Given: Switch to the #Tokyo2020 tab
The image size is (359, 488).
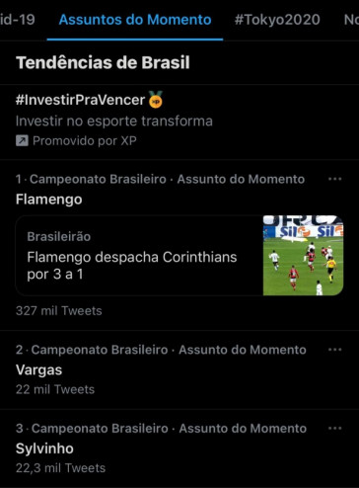Looking at the screenshot, I should click(277, 20).
